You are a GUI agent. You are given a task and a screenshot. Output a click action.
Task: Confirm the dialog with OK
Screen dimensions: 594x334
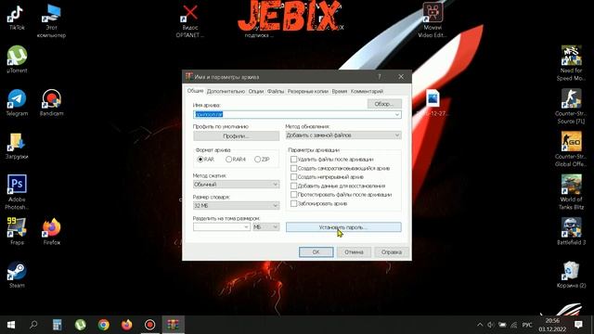pyautogui.click(x=316, y=252)
